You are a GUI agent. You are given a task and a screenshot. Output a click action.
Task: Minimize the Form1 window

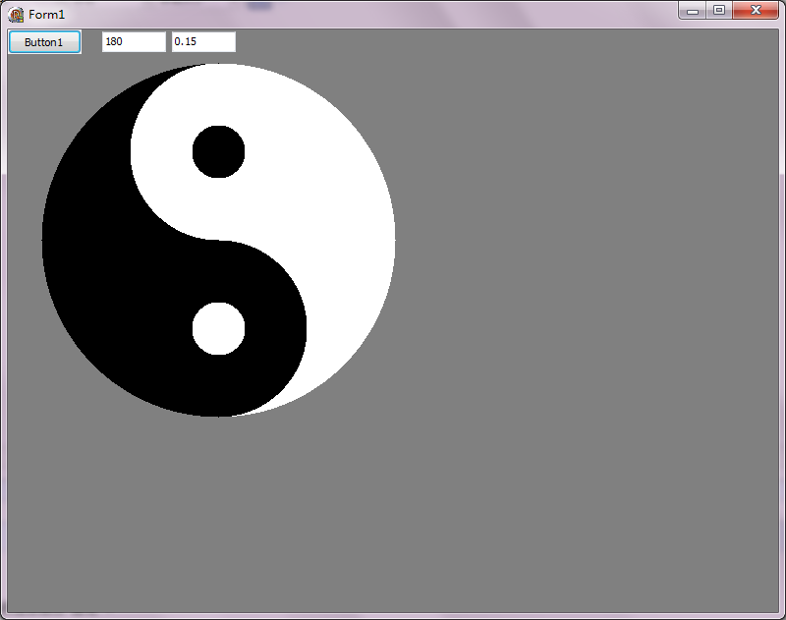point(693,11)
